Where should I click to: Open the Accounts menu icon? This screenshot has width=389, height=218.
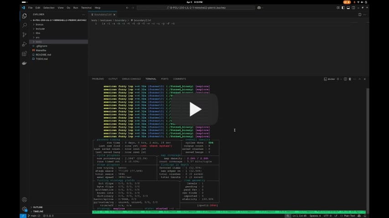pos(24,199)
